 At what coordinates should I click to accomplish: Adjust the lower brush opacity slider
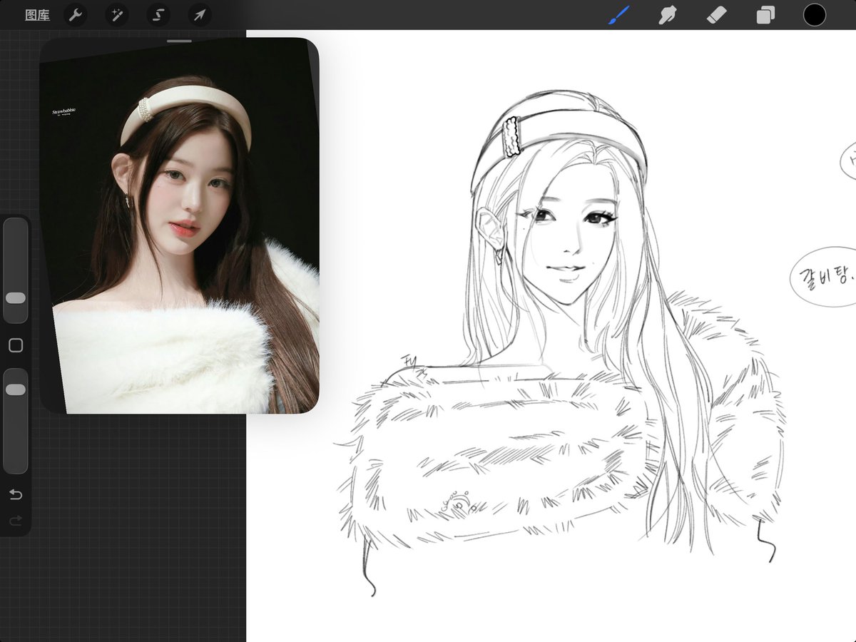[x=15, y=389]
